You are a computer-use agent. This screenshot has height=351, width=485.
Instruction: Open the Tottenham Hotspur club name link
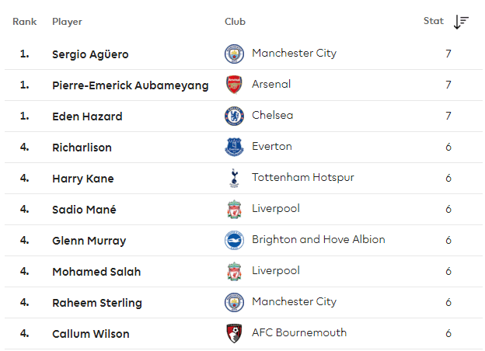[303, 177]
